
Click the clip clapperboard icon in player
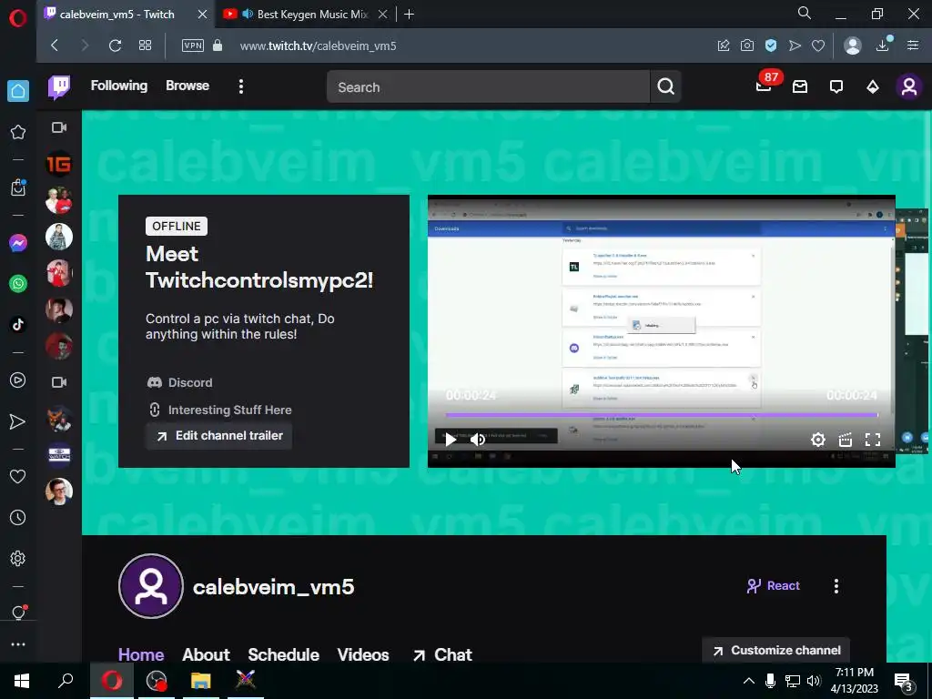coord(846,440)
